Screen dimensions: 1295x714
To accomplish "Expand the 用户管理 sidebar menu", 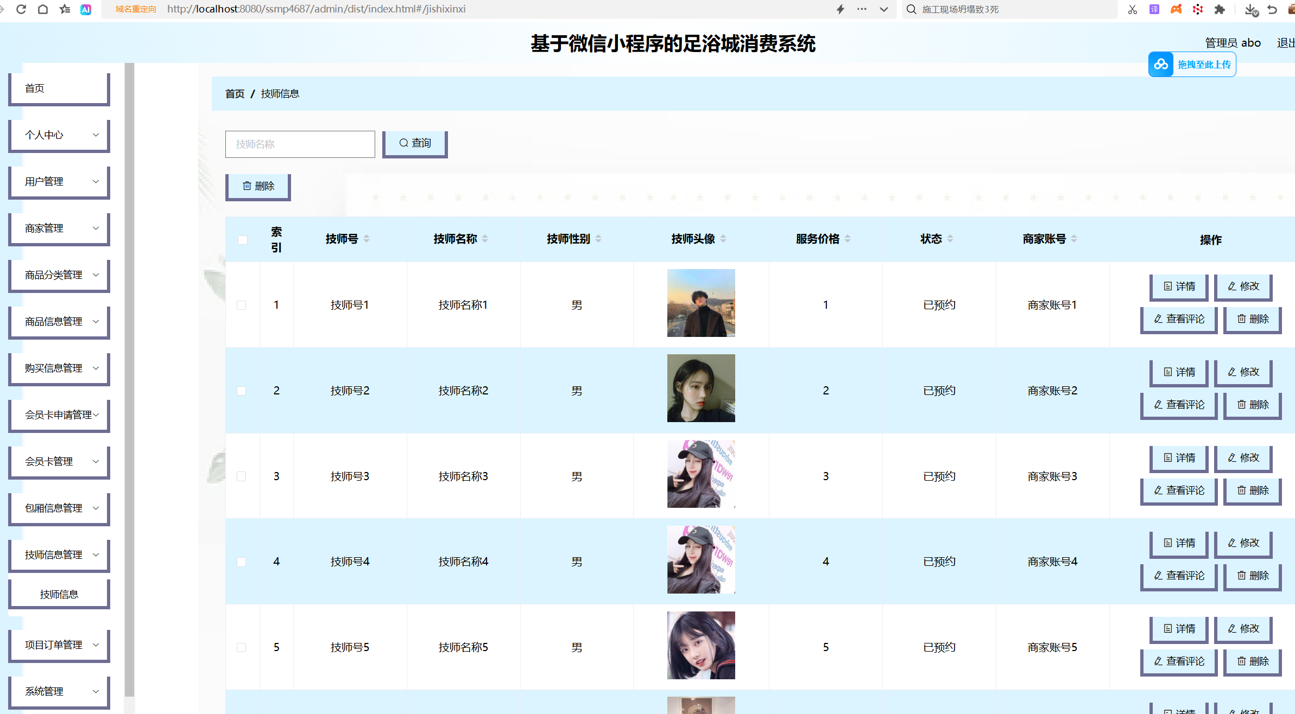I will pos(59,182).
